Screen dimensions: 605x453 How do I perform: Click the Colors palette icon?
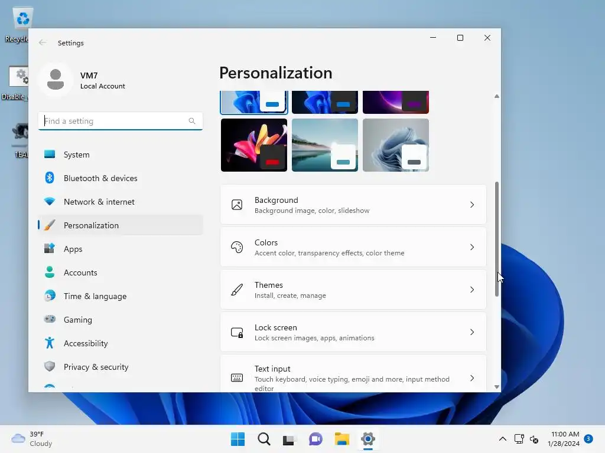point(237,247)
